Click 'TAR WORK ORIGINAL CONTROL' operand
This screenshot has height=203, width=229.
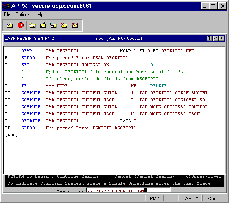pos(173,107)
